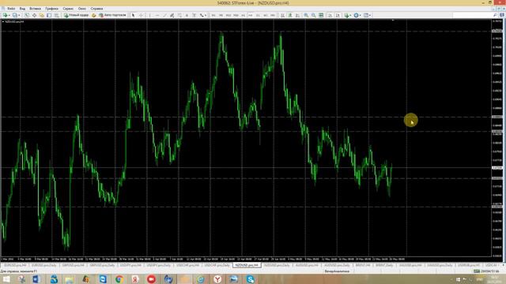This screenshot has height=284, width=506.
Task: Select the M30 timeframe
Action: coord(236,15)
